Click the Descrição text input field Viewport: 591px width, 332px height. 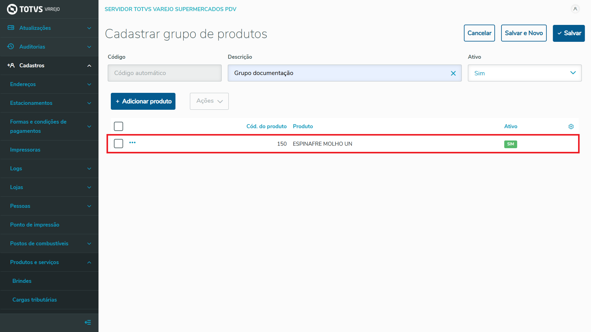339,73
